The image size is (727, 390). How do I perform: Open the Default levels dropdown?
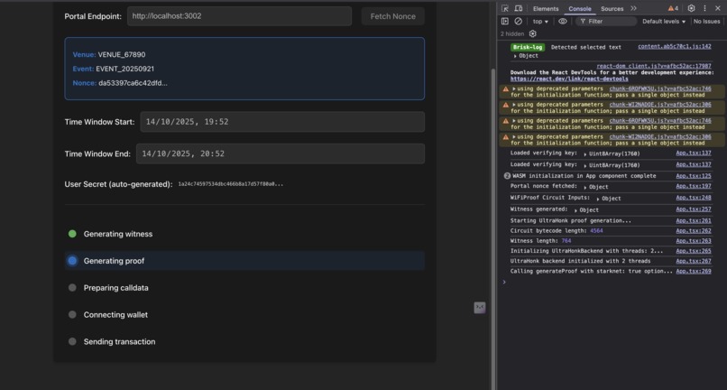click(x=664, y=22)
